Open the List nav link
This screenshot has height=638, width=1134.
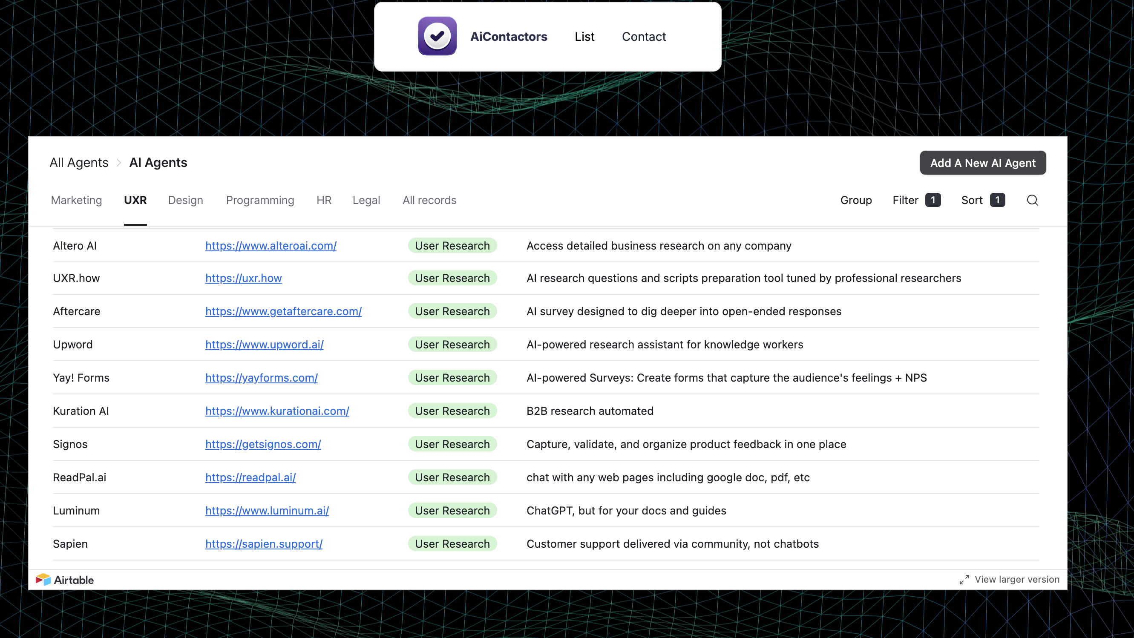point(584,37)
